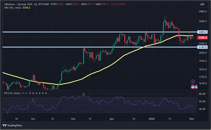Click the price change −5.0 (−0.22%)
211x130 pixels.
point(118,4)
